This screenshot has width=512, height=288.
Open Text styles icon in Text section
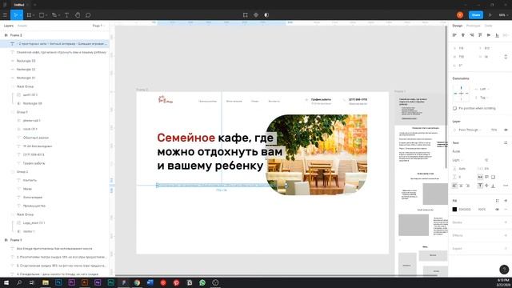tap(506, 143)
